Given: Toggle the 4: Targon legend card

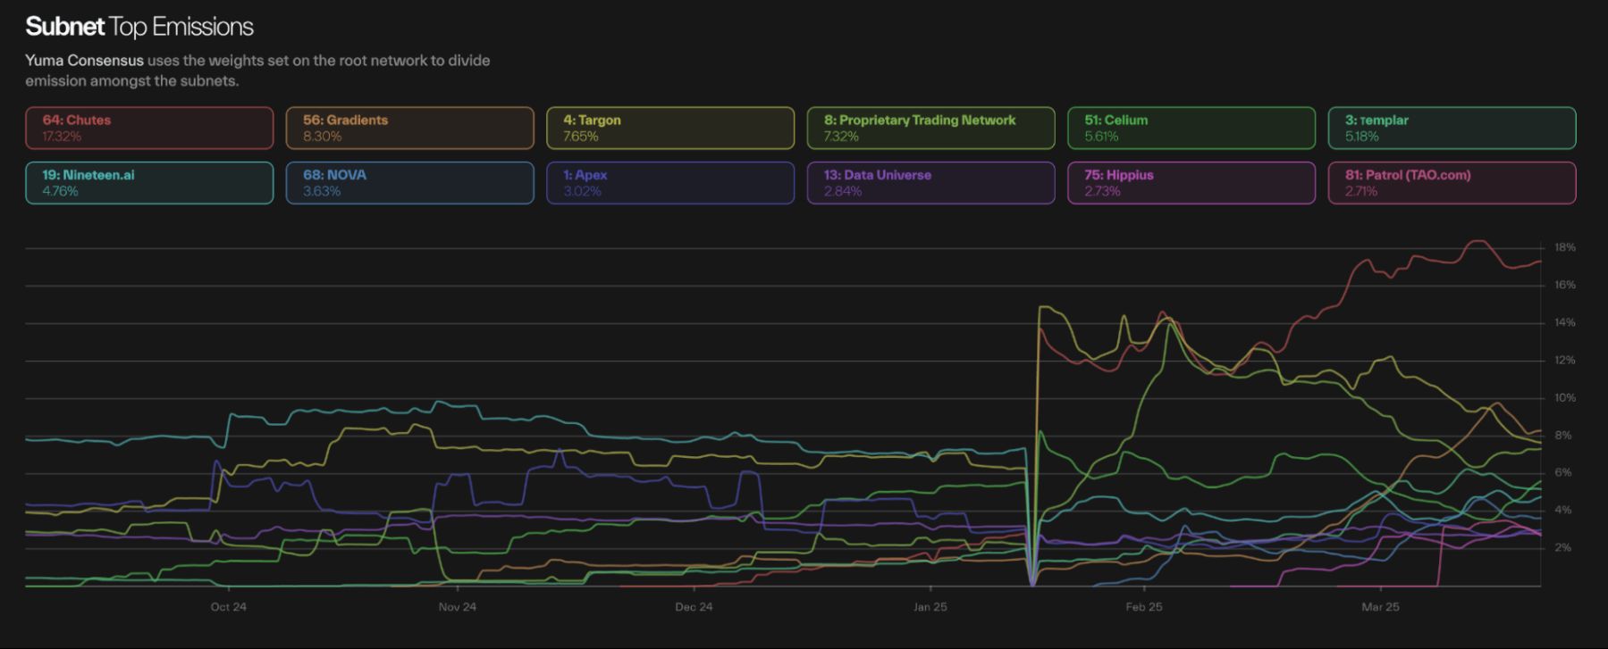Looking at the screenshot, I should tap(669, 128).
